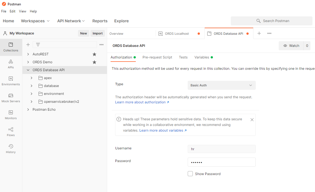The width and height of the screenshot is (315, 192).
Task: Click the filter icon in the collections search field
Action: point(38,45)
